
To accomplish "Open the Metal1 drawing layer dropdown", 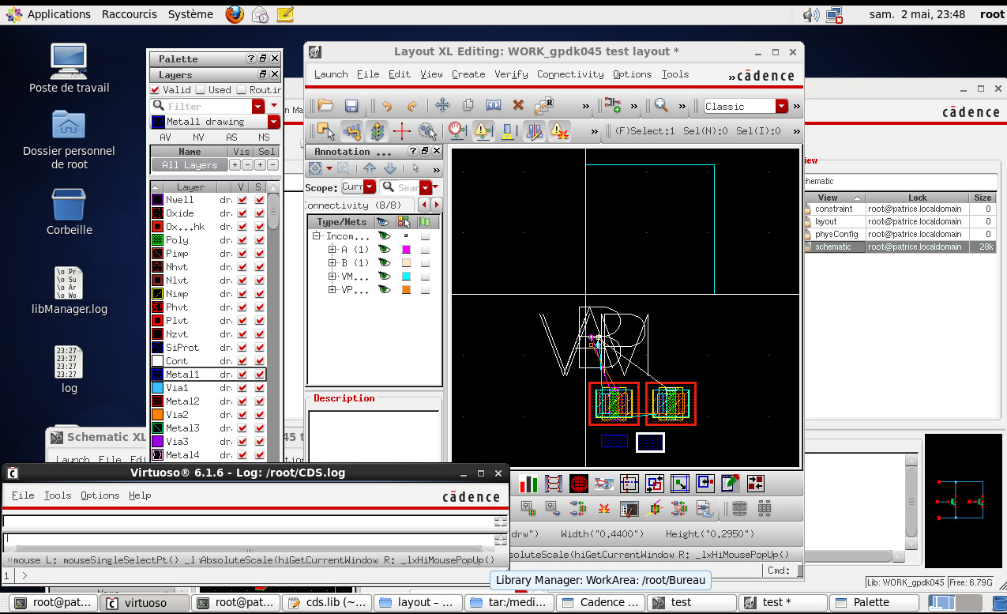I will [x=274, y=122].
